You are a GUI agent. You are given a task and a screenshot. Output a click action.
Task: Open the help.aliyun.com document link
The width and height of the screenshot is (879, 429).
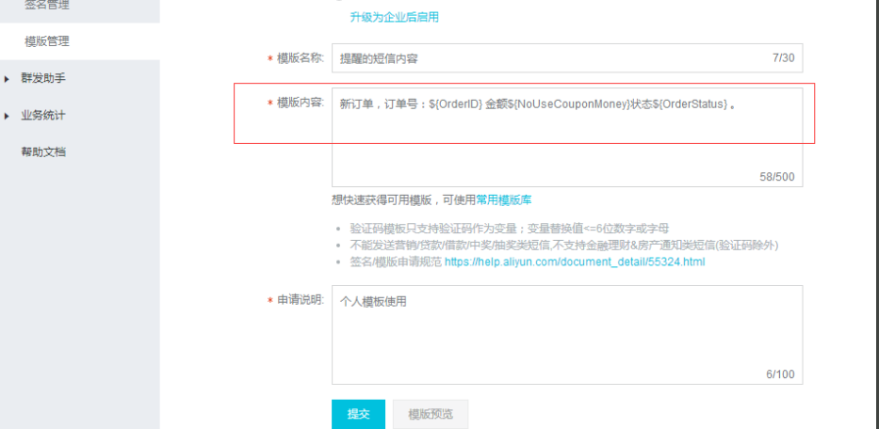574,262
